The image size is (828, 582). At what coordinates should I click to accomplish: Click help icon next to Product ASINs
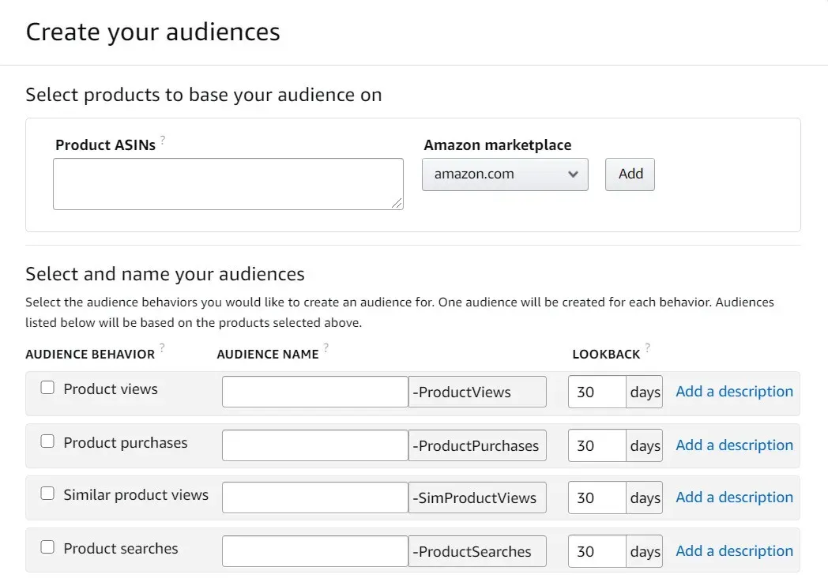pyautogui.click(x=164, y=141)
